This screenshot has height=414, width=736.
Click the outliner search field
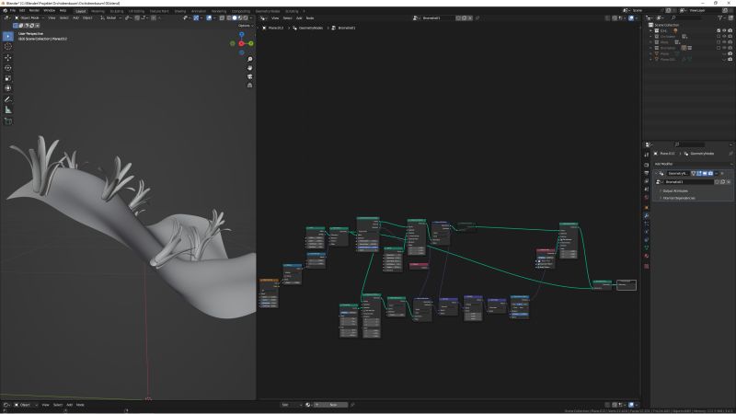(686, 17)
